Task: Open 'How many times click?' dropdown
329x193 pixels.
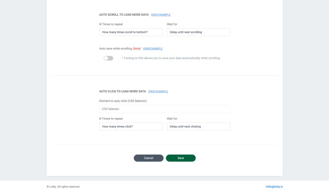Action: (131, 127)
